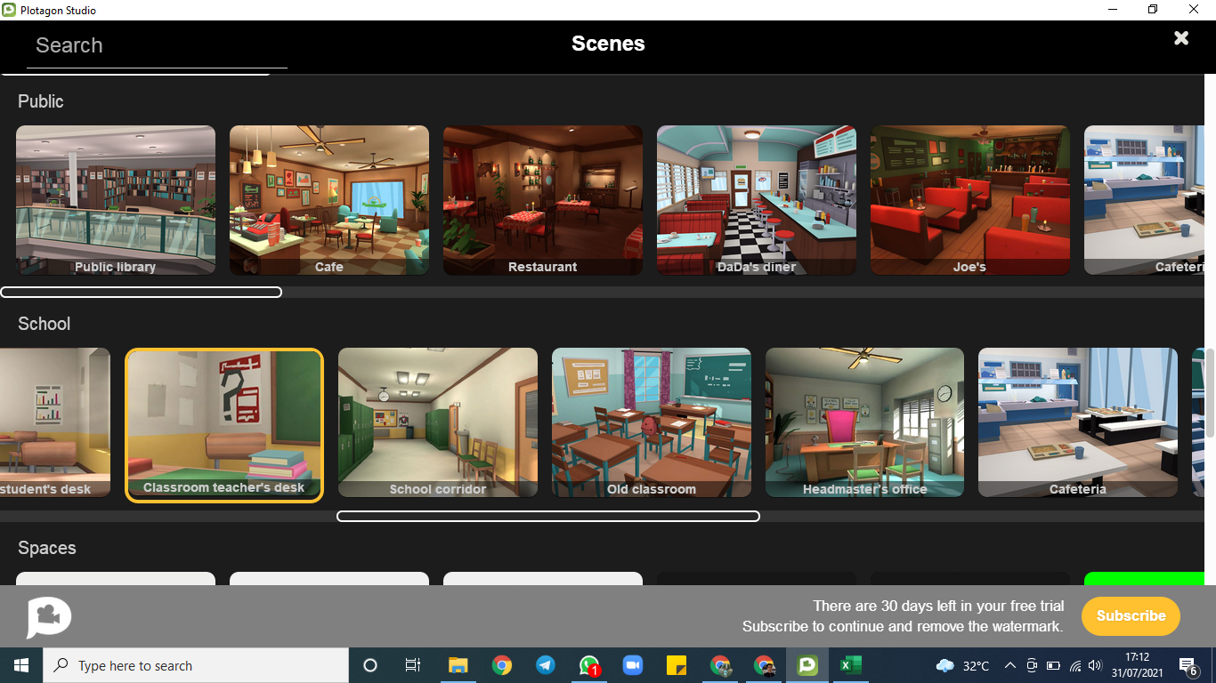Open the Zoom taskbar icon
This screenshot has width=1216, height=683.
[x=633, y=665]
